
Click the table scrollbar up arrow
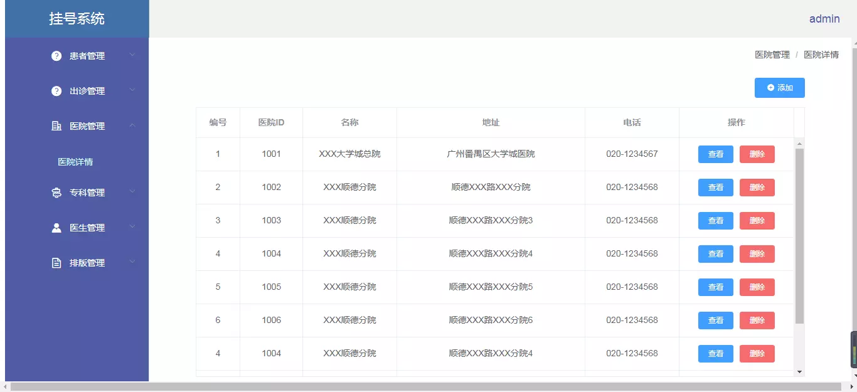(799, 143)
